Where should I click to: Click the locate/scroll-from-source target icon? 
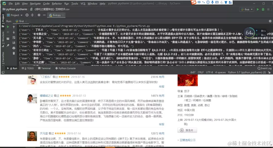pyautogui.click(x=27, y=15)
